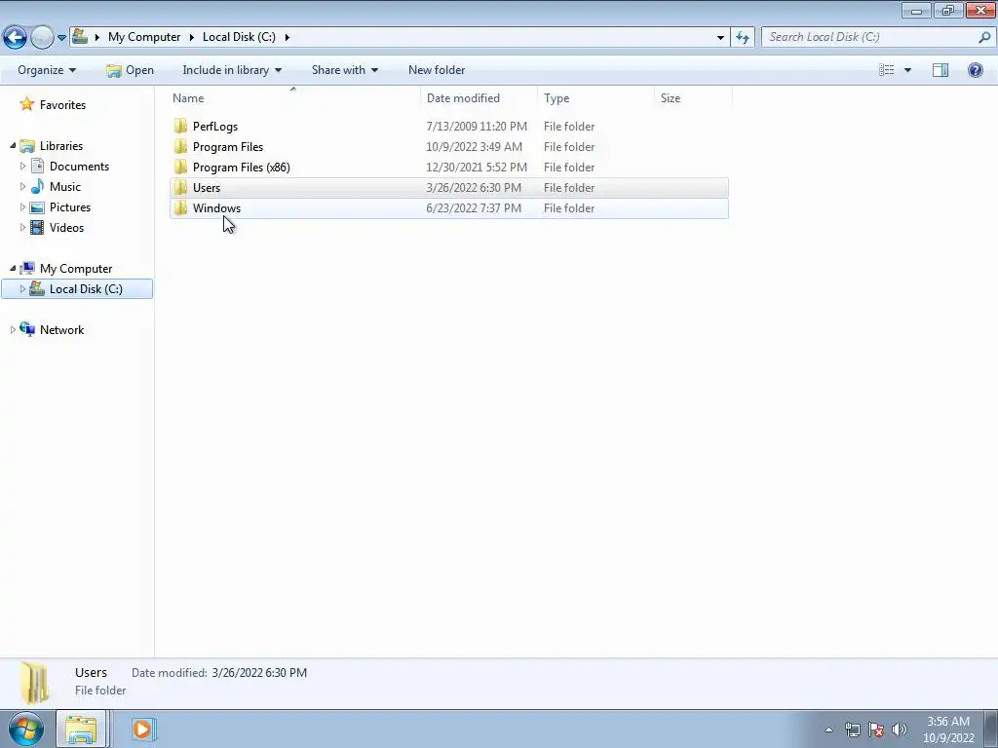
Task: Select the Users folder icon
Action: pos(180,187)
